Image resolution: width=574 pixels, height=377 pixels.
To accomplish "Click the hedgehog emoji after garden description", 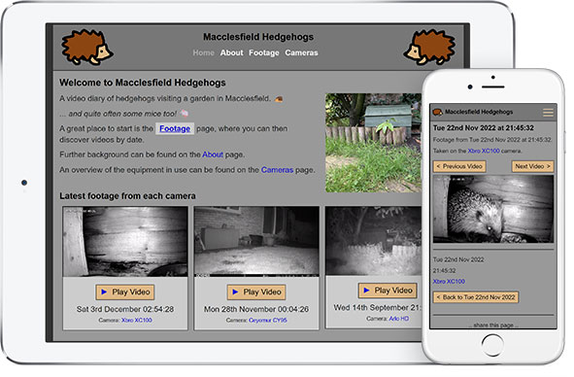I will pyautogui.click(x=279, y=99).
